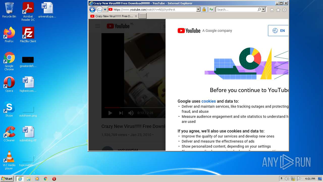Click the search magnifier icon
The height and width of the screenshot is (182, 323).
point(259,10)
